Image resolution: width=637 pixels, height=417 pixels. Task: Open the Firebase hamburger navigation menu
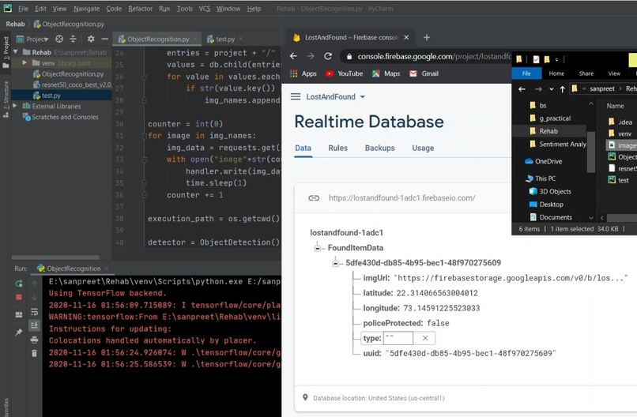click(x=296, y=96)
